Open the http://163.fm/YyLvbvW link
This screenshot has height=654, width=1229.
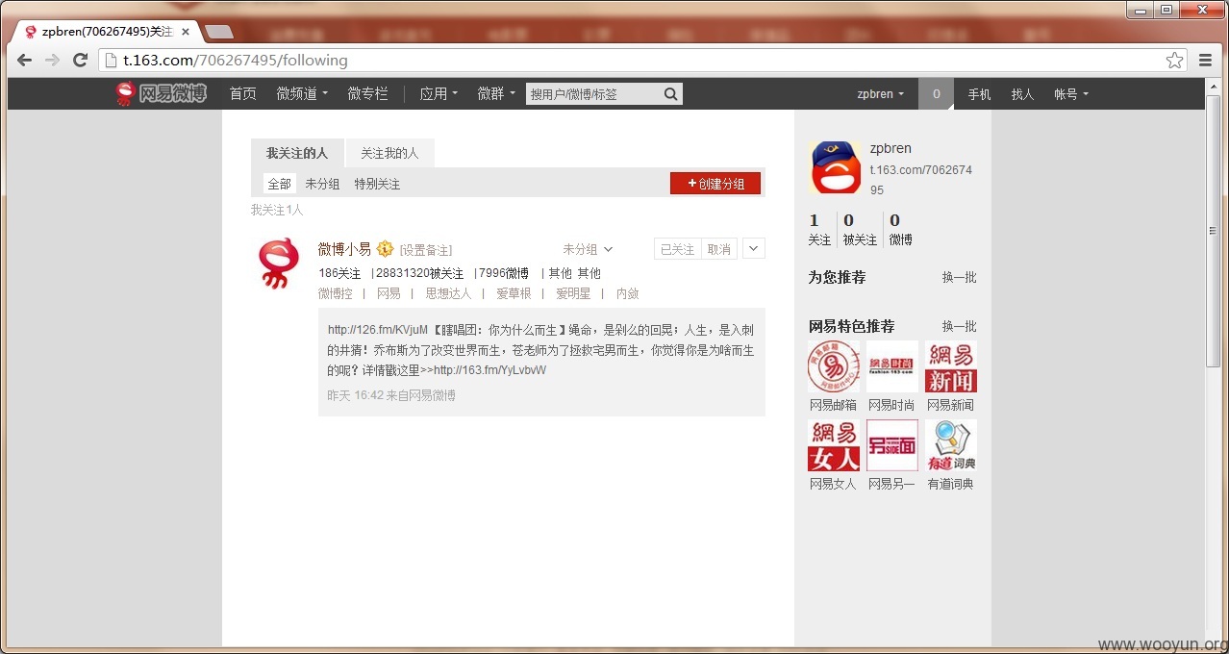coord(489,369)
